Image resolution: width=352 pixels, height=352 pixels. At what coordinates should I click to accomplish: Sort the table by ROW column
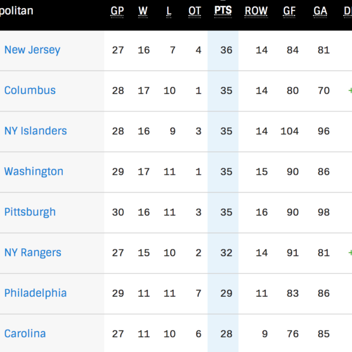pyautogui.click(x=256, y=11)
